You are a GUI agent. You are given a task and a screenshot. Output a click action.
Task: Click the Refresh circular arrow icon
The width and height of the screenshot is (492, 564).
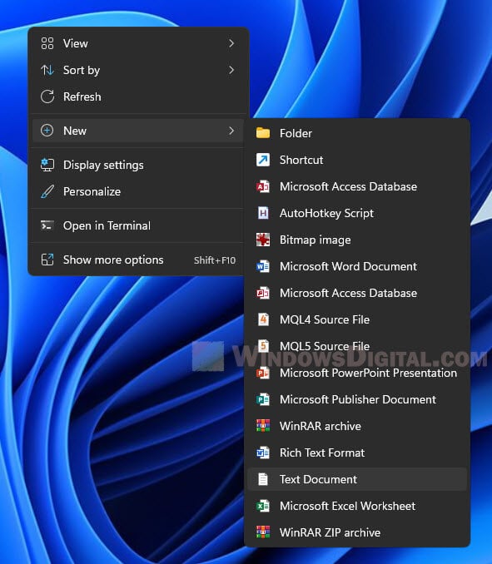coord(47,96)
